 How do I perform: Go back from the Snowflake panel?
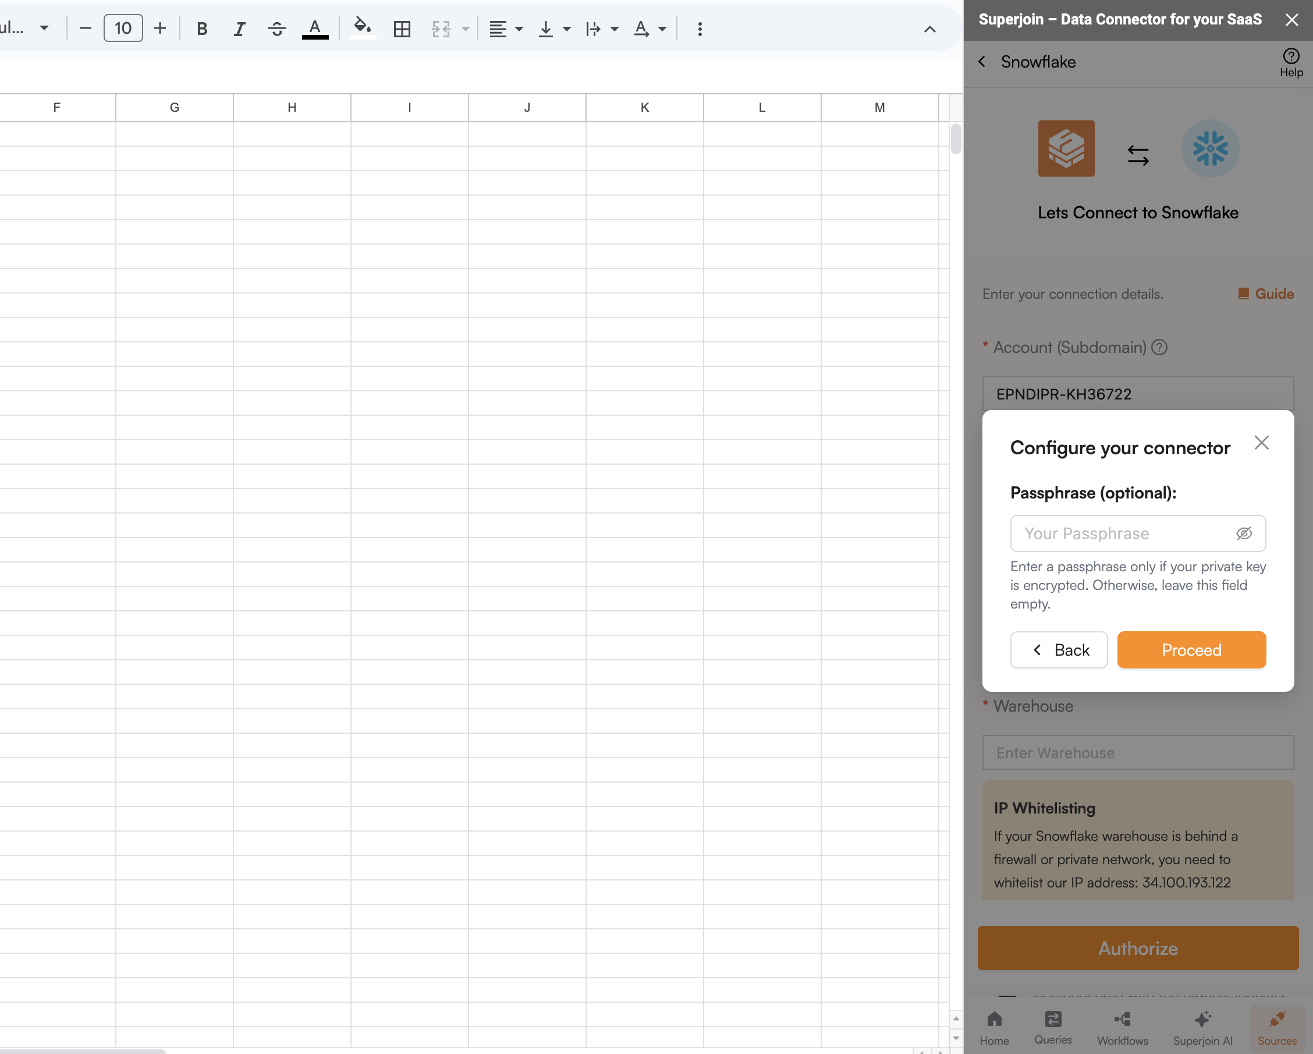982,62
